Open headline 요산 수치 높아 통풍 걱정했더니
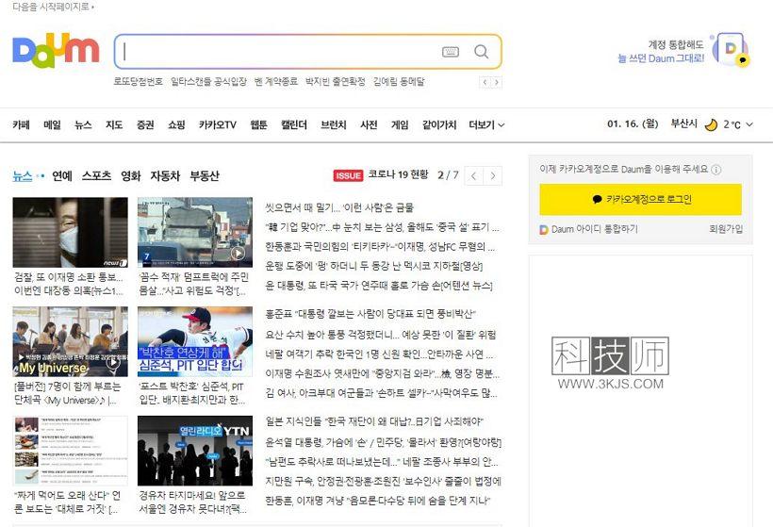The height and width of the screenshot is (527, 773). [381, 335]
